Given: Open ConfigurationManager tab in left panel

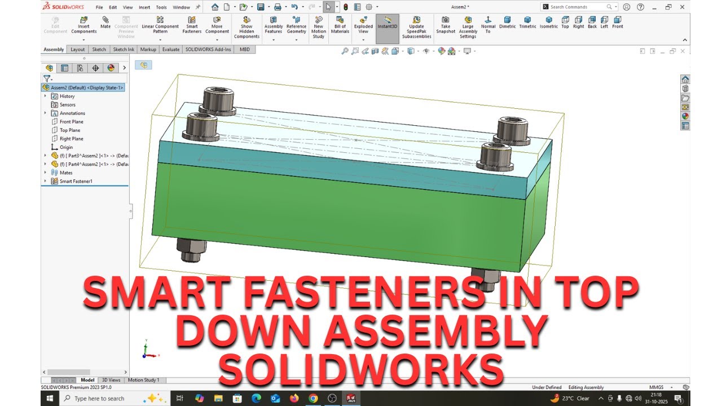Looking at the screenshot, I should [x=80, y=68].
